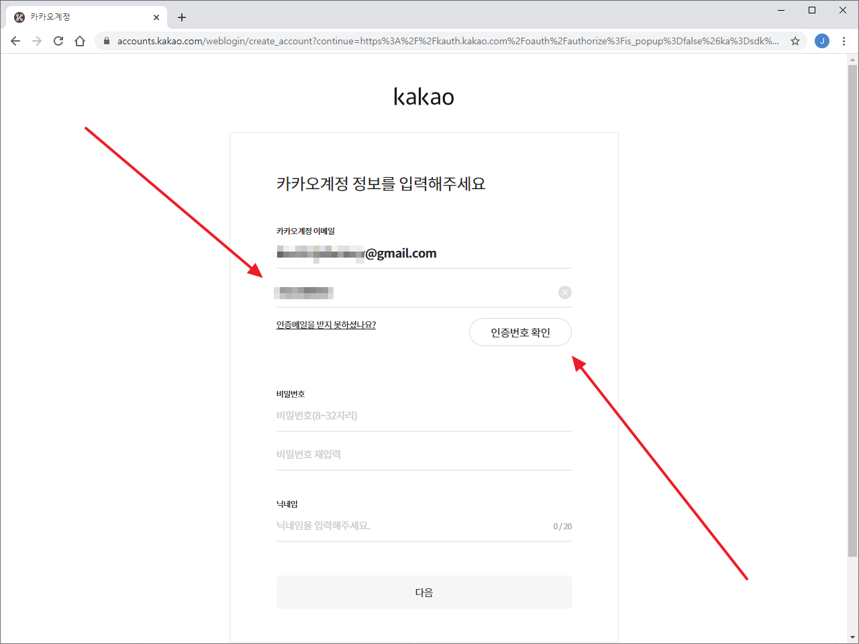Maximize the Chrome window
Viewport: 859px width, 644px height.
(812, 10)
